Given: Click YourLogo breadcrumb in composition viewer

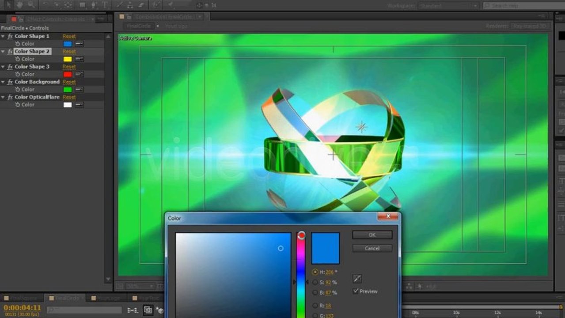Looking at the screenshot, I should pos(177,26).
